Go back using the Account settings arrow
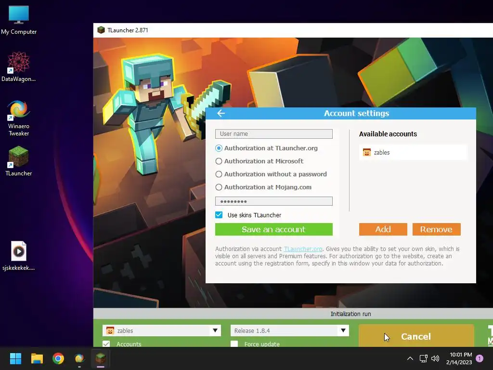The height and width of the screenshot is (370, 493). tap(221, 113)
